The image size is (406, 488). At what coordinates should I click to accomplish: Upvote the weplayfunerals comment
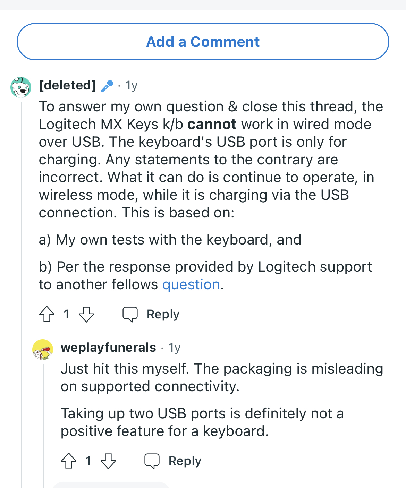69,461
